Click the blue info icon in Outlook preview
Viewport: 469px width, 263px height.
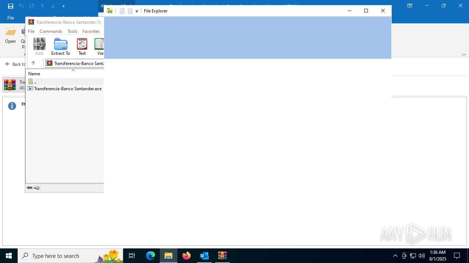[12, 106]
